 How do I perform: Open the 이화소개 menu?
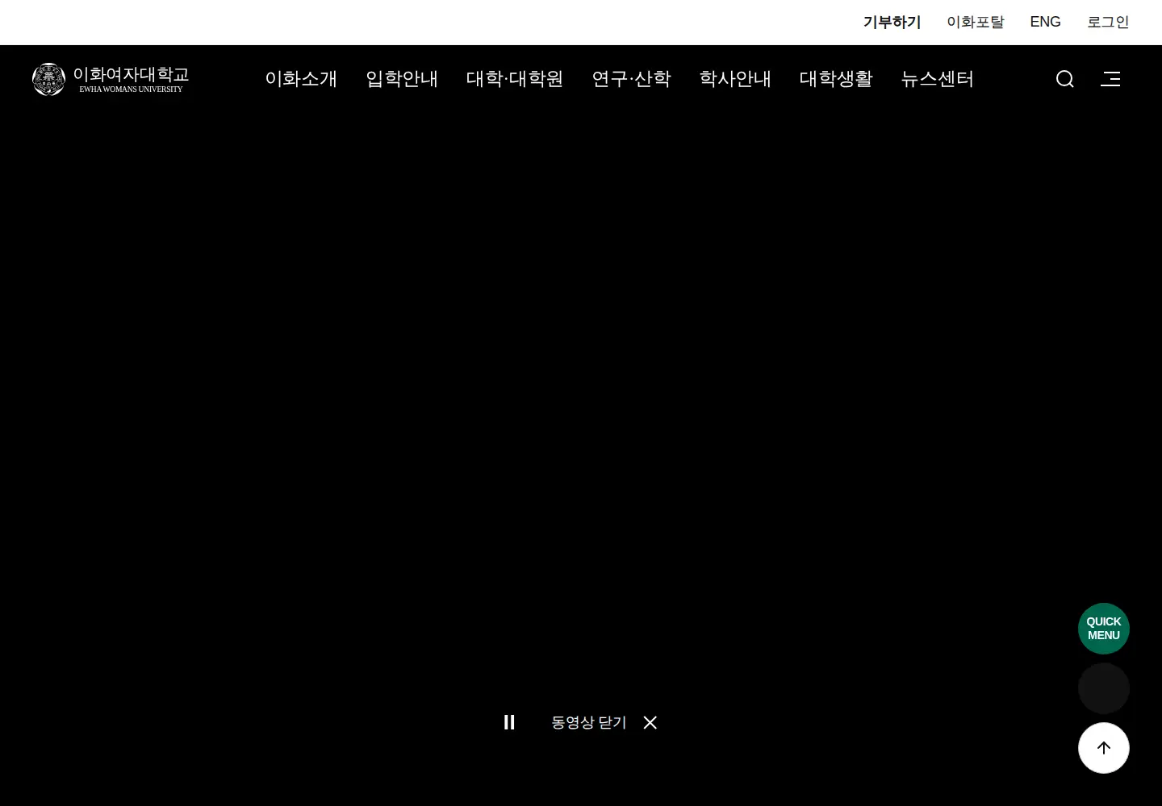click(x=301, y=79)
